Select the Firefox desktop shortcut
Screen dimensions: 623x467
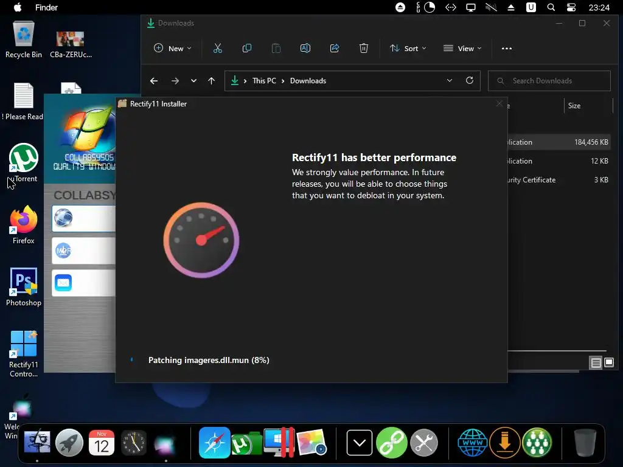[x=24, y=225]
